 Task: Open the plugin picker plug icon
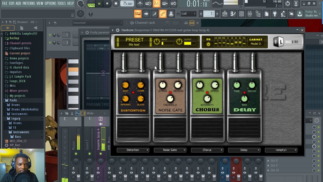[x=275, y=14]
